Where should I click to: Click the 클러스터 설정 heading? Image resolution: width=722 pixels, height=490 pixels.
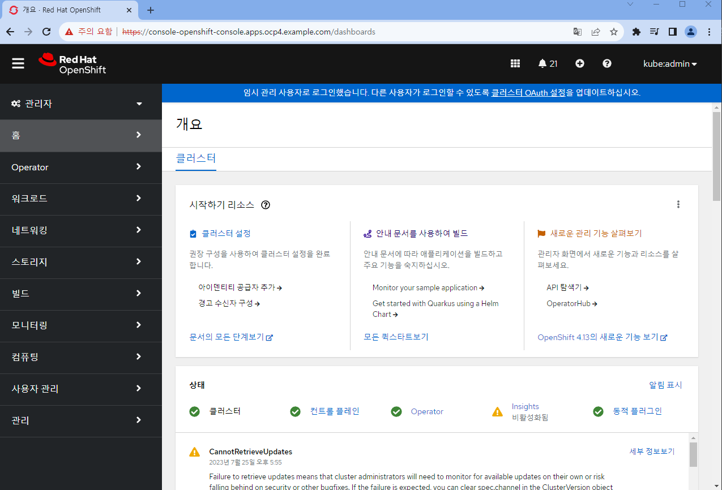point(226,233)
